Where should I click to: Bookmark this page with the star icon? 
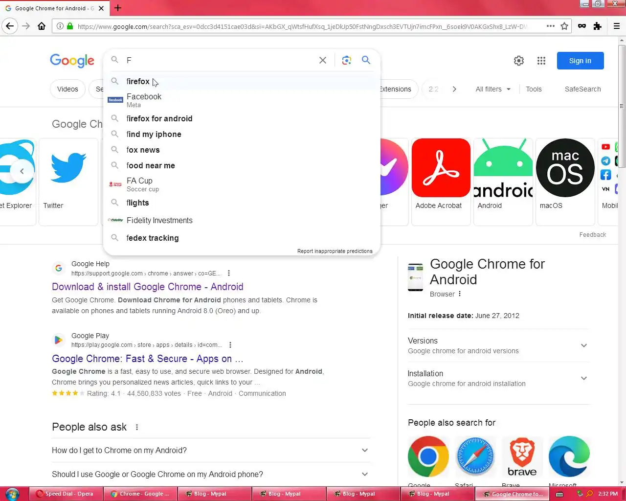(564, 26)
